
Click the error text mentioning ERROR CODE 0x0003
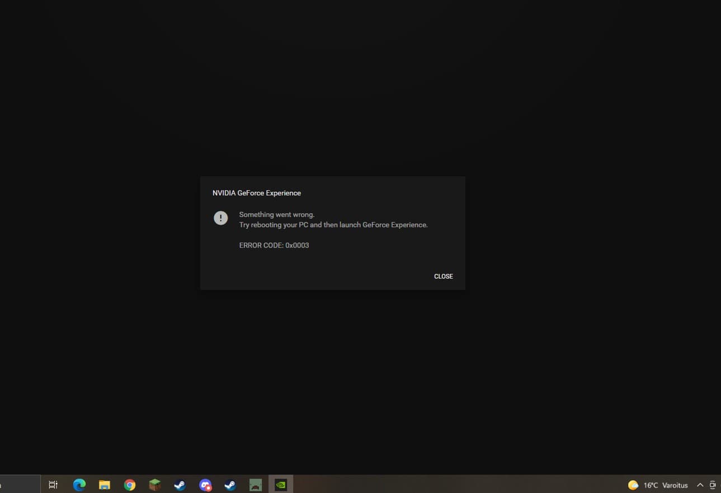point(274,245)
